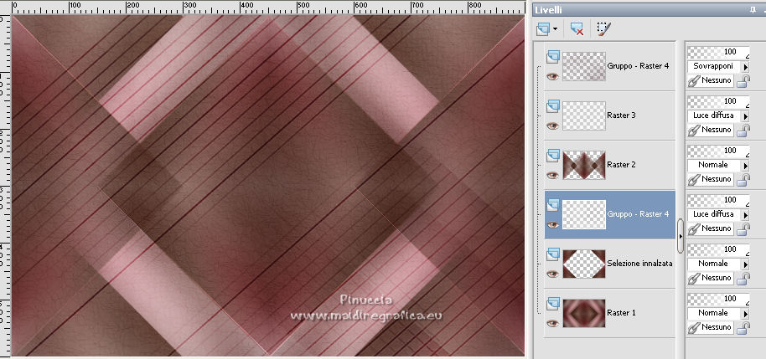Viewport: 766px width, 359px height.
Task: Toggle visibility of Selezione innalzata layer
Action: coord(552,274)
